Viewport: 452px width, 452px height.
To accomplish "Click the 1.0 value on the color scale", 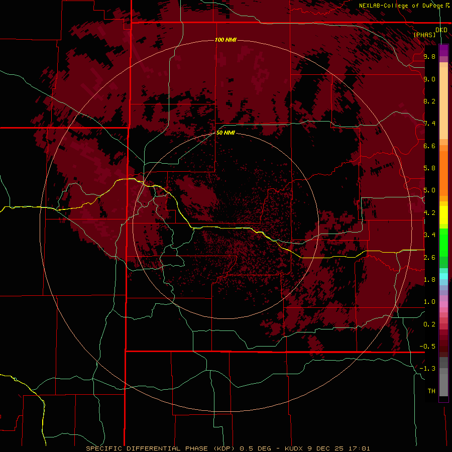I will pos(429,302).
